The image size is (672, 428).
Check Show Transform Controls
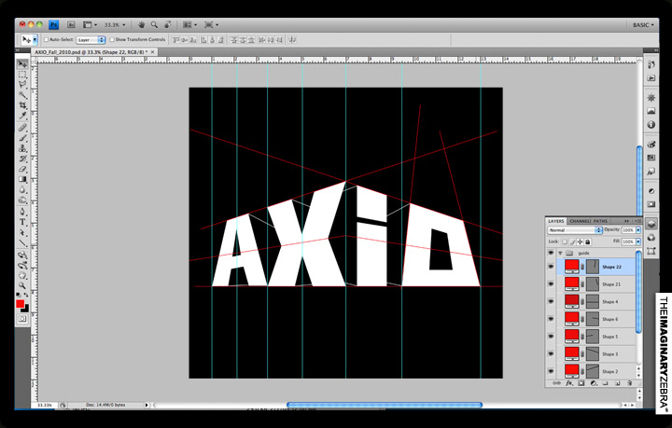coord(111,40)
